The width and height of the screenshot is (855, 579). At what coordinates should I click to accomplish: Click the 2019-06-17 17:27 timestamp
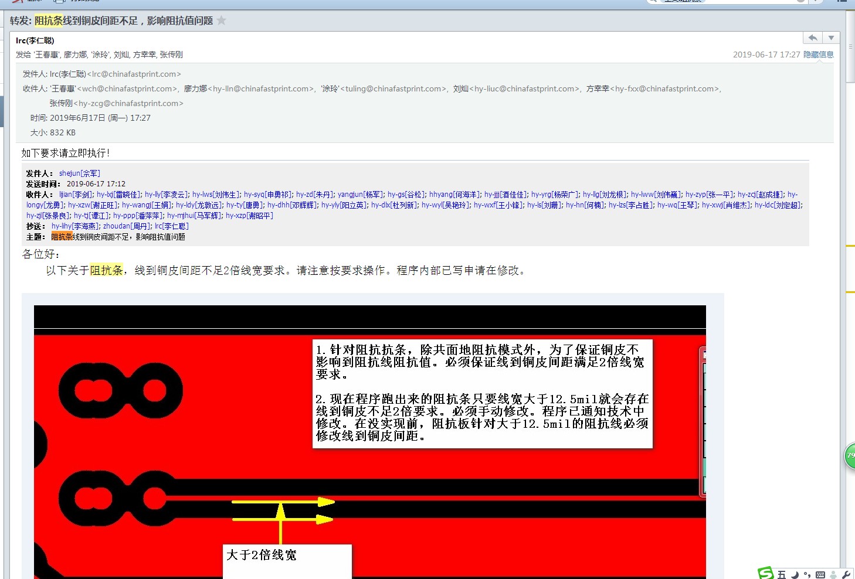point(766,55)
